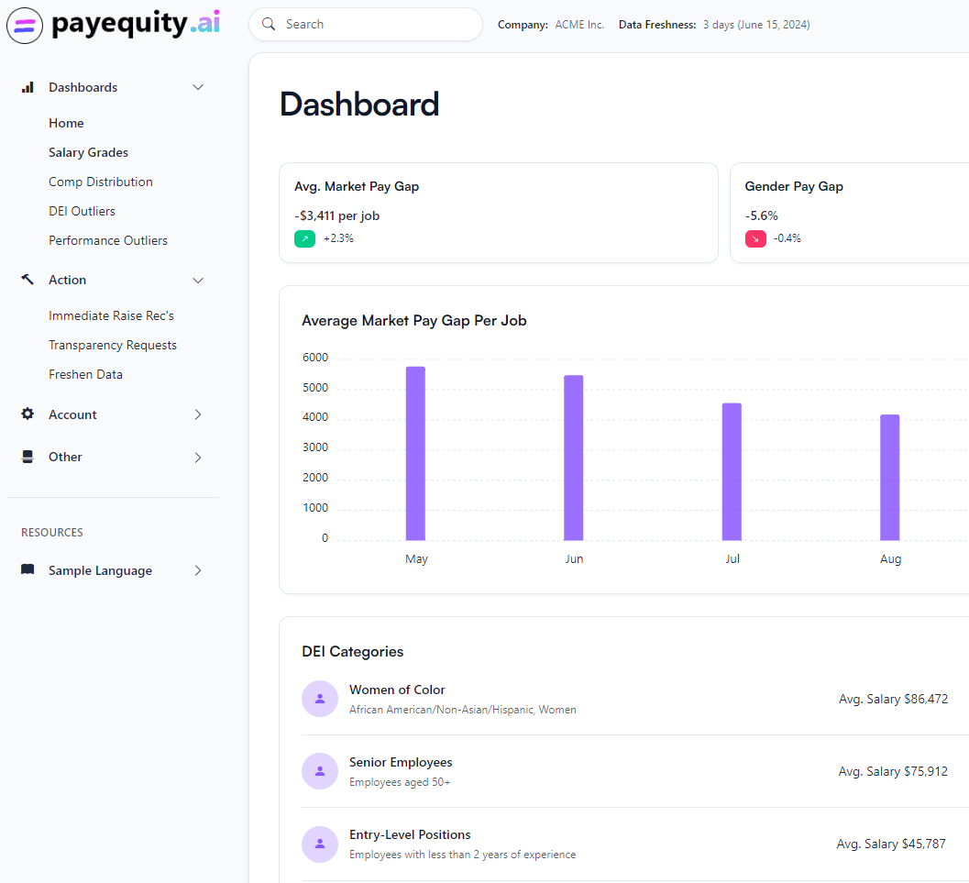969x883 pixels.
Task: Click the search magnifier icon
Action: 269,24
